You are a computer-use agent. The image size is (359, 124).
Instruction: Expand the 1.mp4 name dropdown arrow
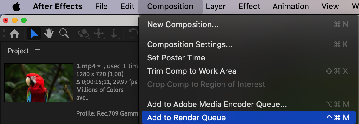[99, 66]
